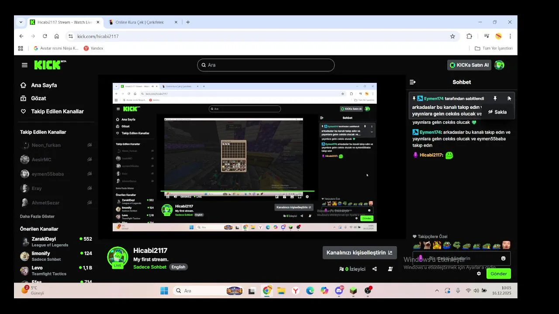The height and width of the screenshot is (314, 559).
Task: Click Hicabi2117 username in chat
Action: [431, 155]
